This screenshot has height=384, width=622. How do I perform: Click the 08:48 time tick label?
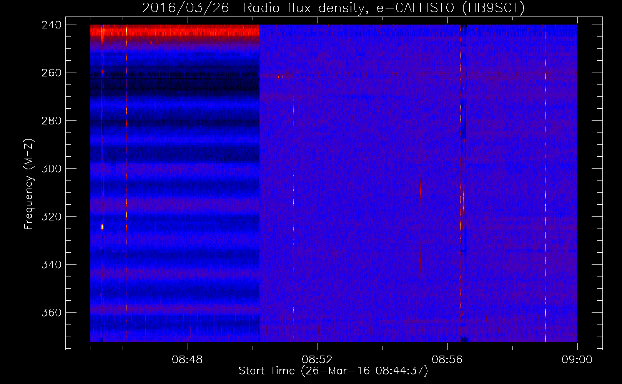point(187,360)
